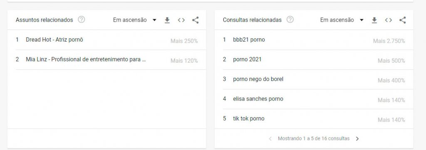
Task: Download the Consultas relacionadas data as CSV
Action: (x=374, y=20)
